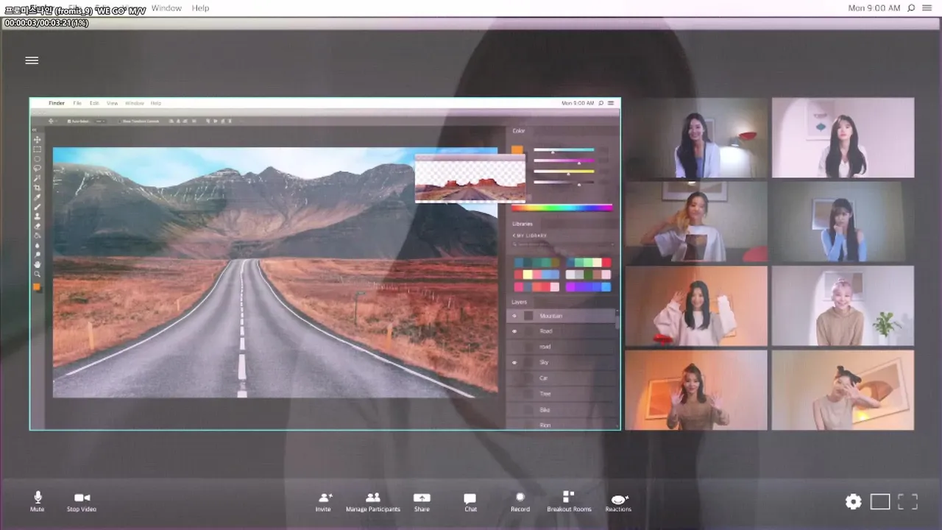Viewport: 942px width, 530px height.
Task: Pick a hue on rainbow spectrum bar
Action: tap(562, 208)
